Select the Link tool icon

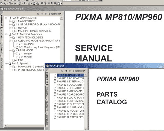[x=45, y=4]
